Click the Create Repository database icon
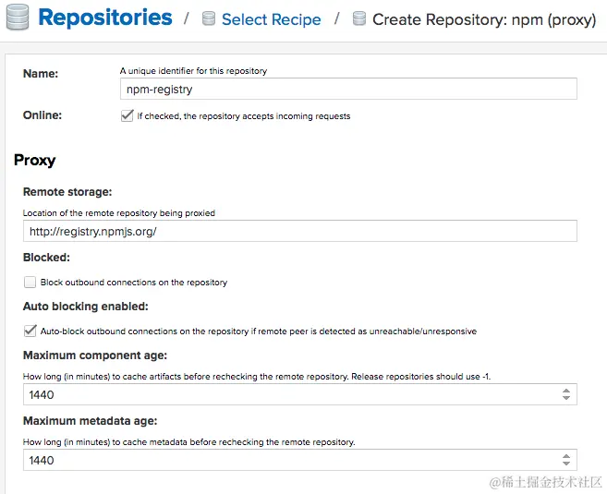 (x=358, y=18)
